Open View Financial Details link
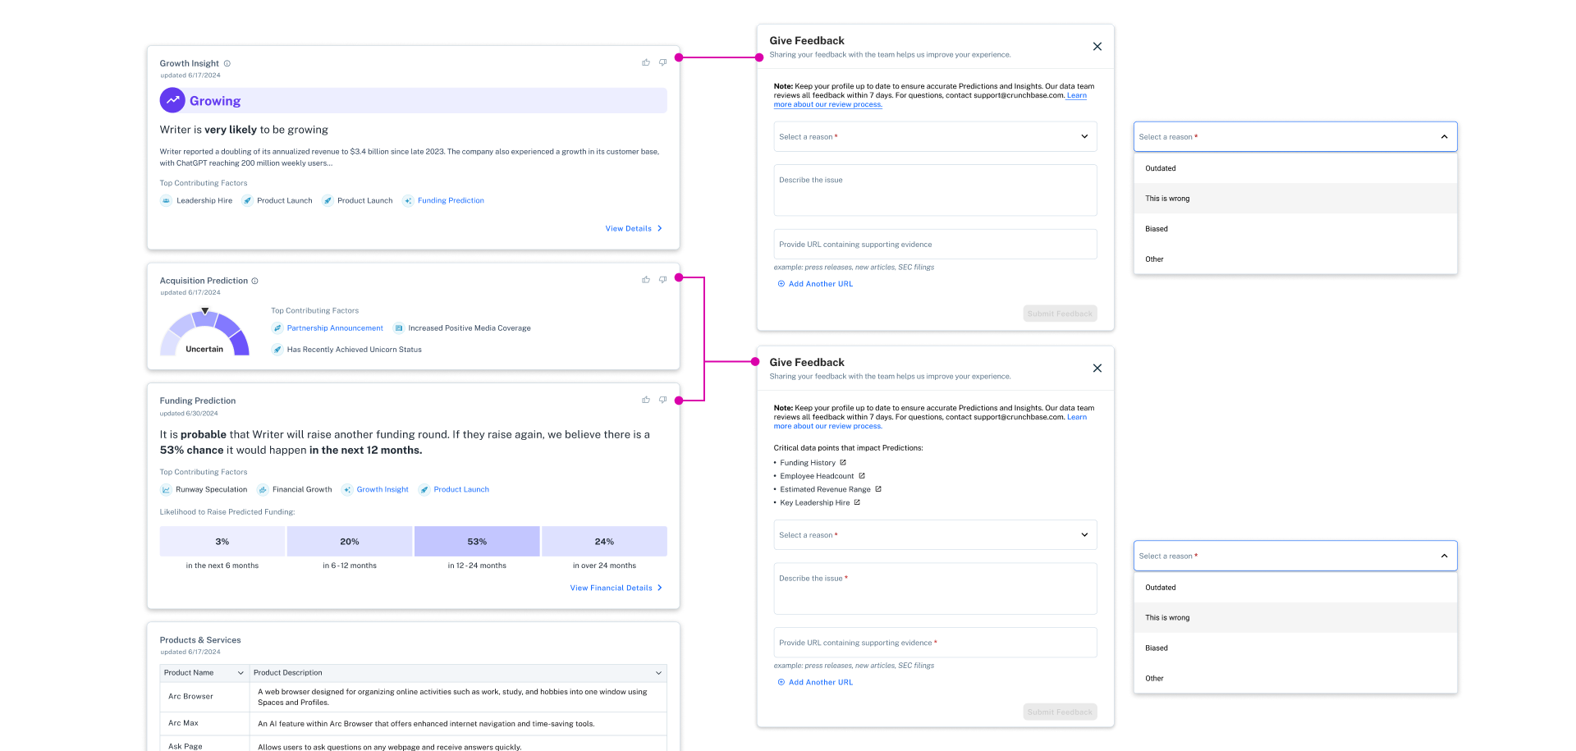1576x751 pixels. click(x=616, y=588)
